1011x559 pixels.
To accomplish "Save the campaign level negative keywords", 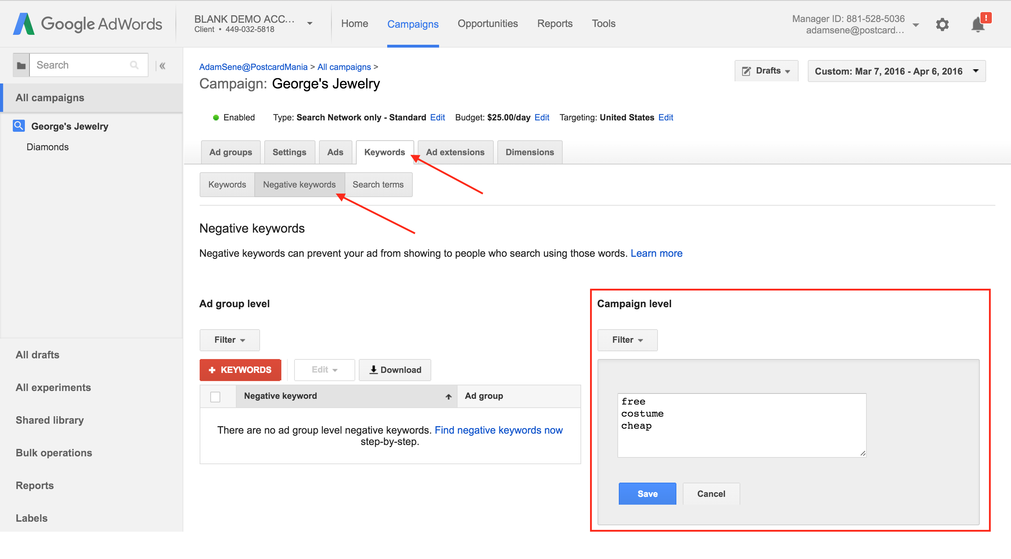I will [x=647, y=494].
